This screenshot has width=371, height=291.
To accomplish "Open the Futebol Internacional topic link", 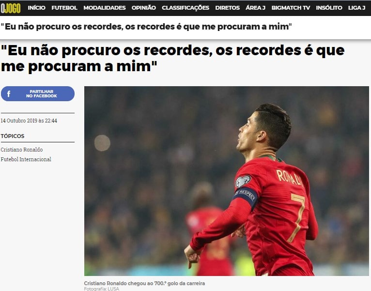I will (26, 159).
